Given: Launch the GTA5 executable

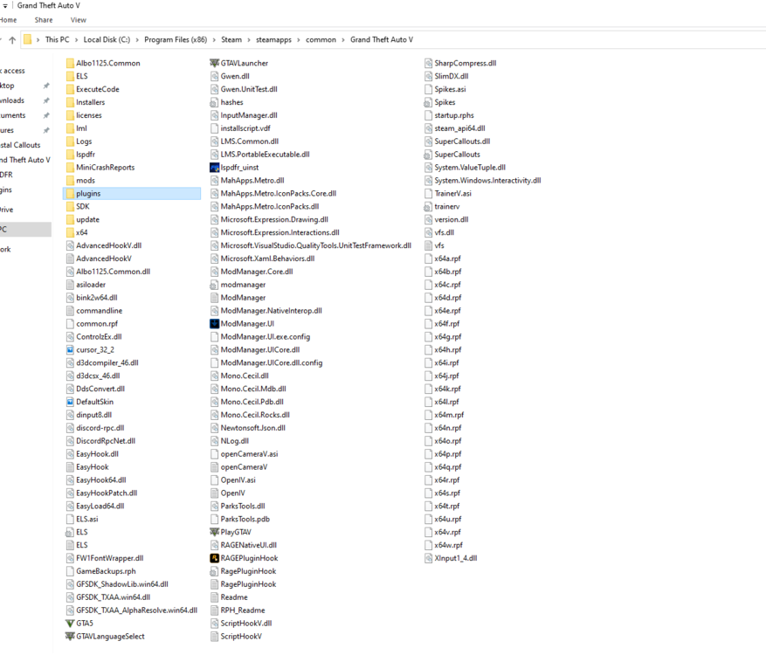Looking at the screenshot, I should (x=85, y=623).
